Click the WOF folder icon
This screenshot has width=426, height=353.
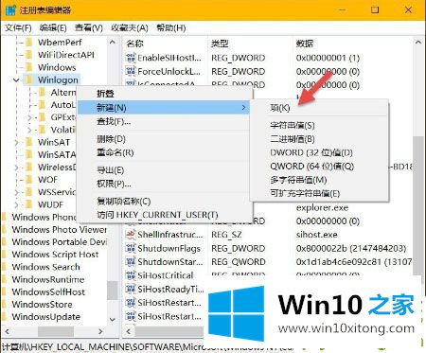coord(29,180)
